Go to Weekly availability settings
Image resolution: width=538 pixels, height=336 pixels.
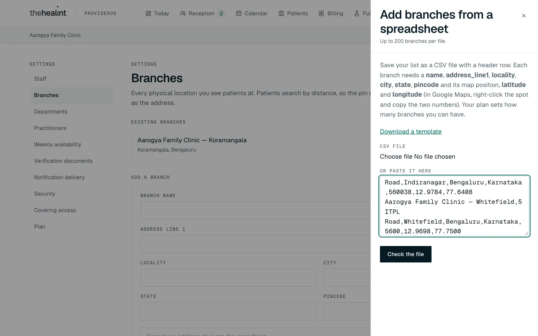[x=72, y=144]
